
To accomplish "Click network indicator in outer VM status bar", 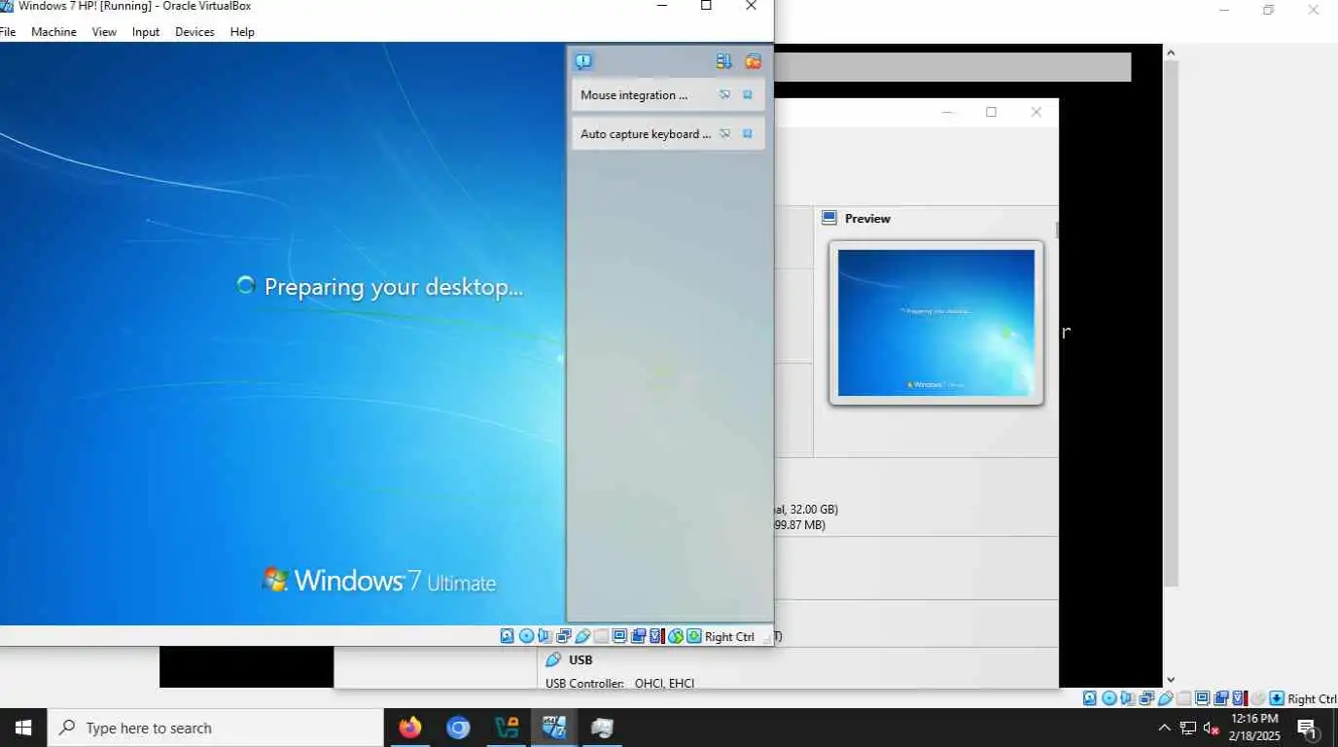I will pyautogui.click(x=1146, y=698).
